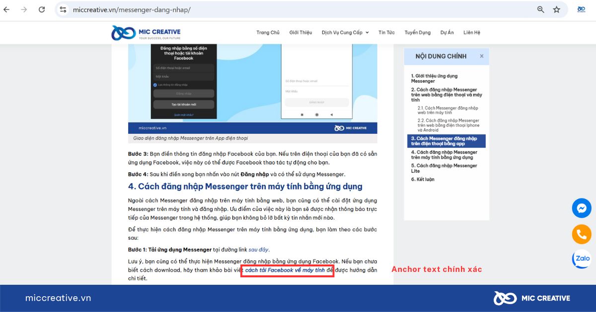
Task: Jump to 1. Giới thiệu ứng dụng Messenger
Action: pyautogui.click(x=435, y=78)
